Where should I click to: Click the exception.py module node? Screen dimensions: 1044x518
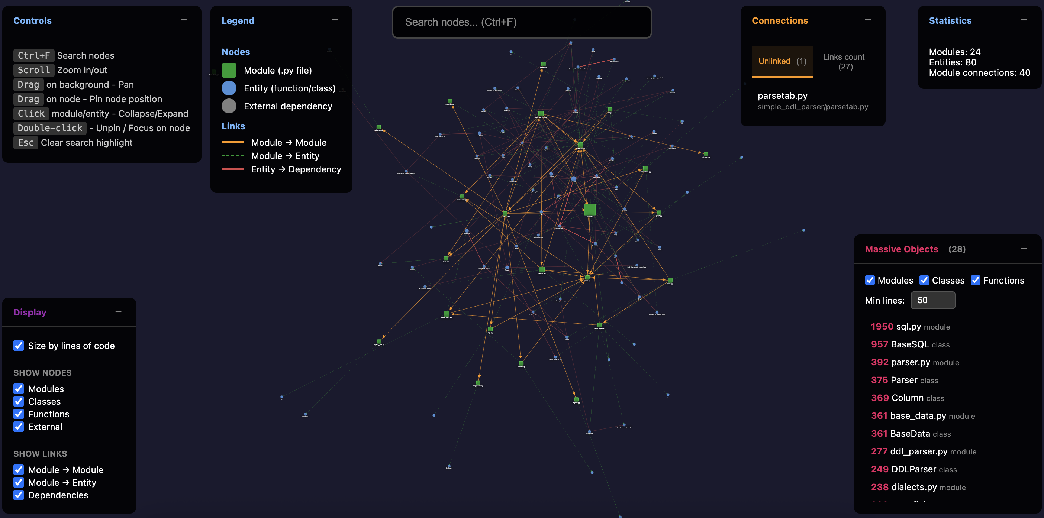462,197
